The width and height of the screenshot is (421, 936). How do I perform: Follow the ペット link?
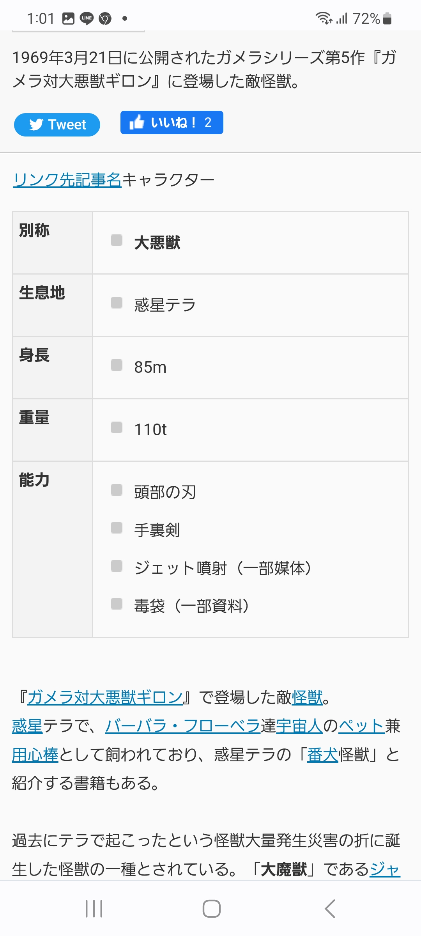(x=361, y=726)
